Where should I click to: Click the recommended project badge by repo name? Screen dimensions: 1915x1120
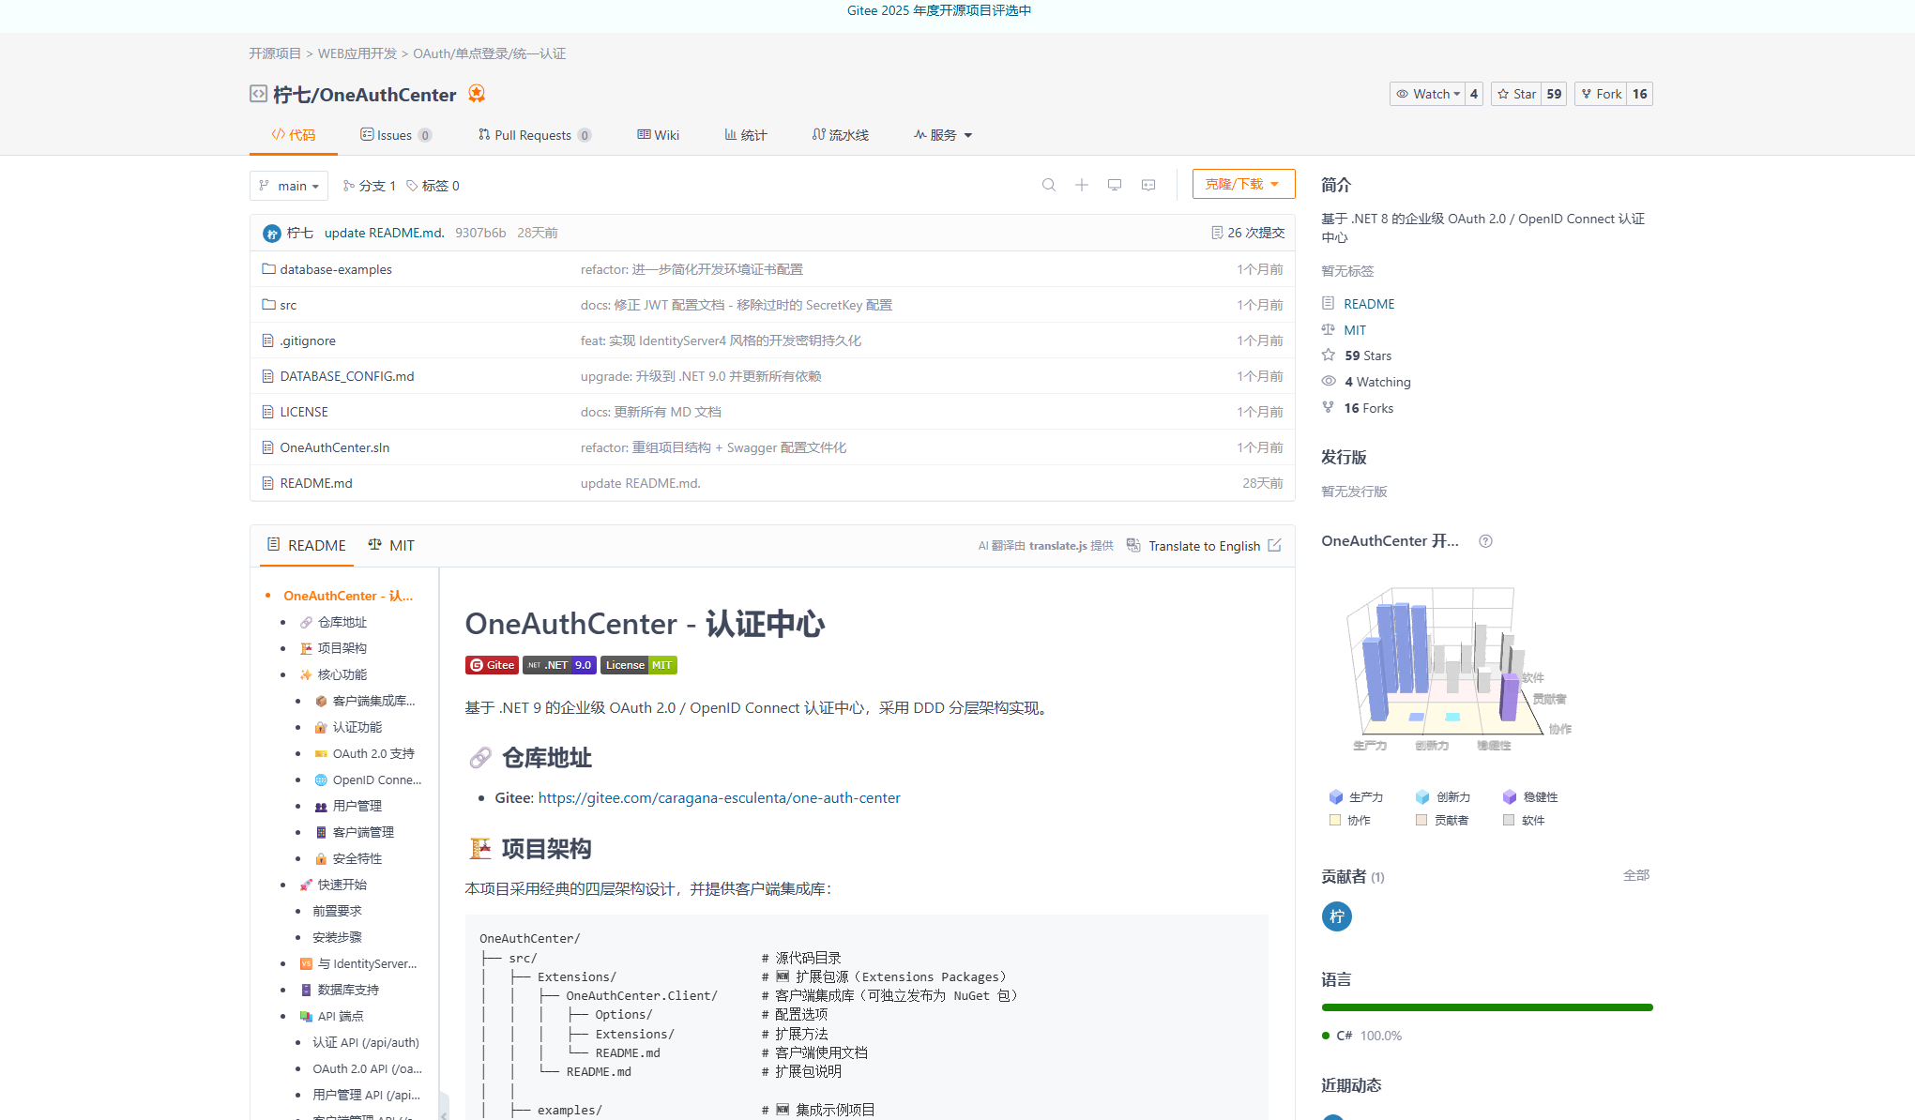[x=477, y=93]
